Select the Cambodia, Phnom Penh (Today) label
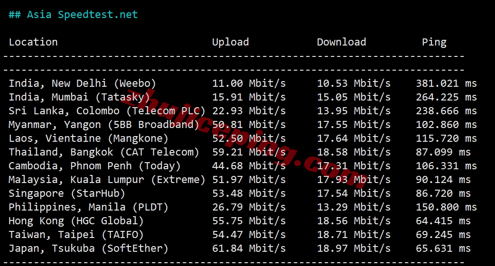The image size is (495, 266). (95, 165)
